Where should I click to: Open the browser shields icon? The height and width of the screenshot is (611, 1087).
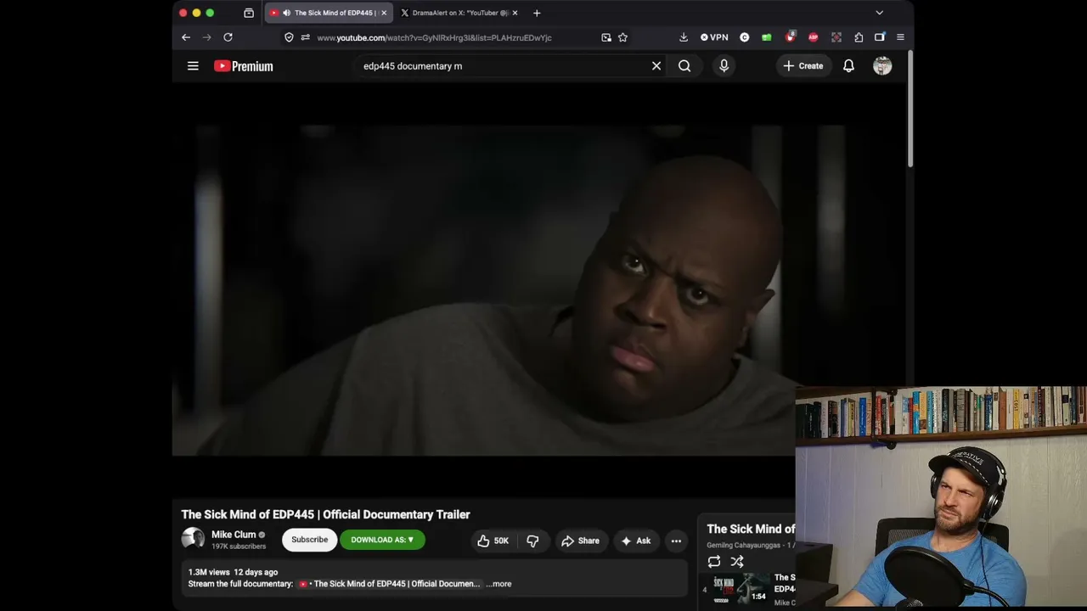point(289,37)
